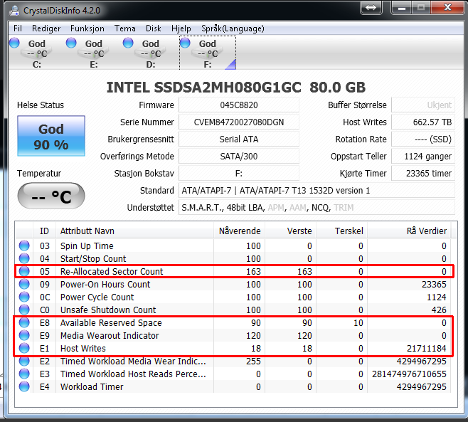Click the status orb of Host Writes row
468x422 pixels.
pyautogui.click(x=24, y=348)
